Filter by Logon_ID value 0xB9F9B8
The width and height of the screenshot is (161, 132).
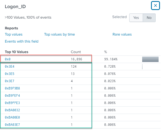[x=12, y=88]
